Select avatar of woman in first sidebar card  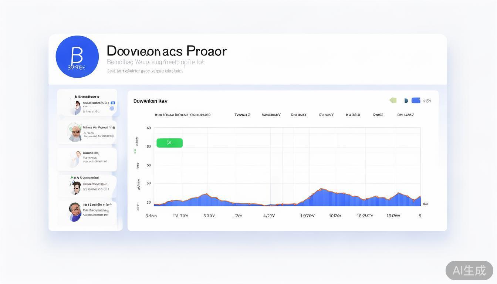(x=77, y=108)
